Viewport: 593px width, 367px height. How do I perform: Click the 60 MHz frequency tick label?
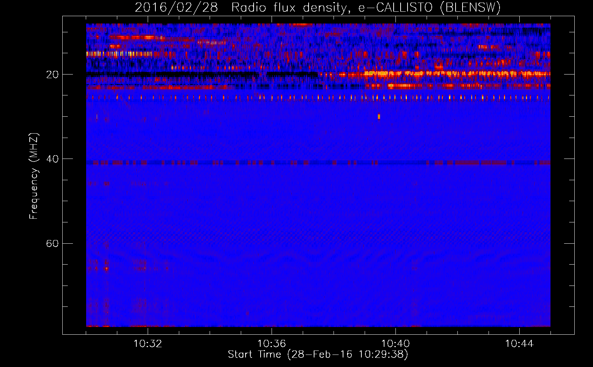(52, 244)
